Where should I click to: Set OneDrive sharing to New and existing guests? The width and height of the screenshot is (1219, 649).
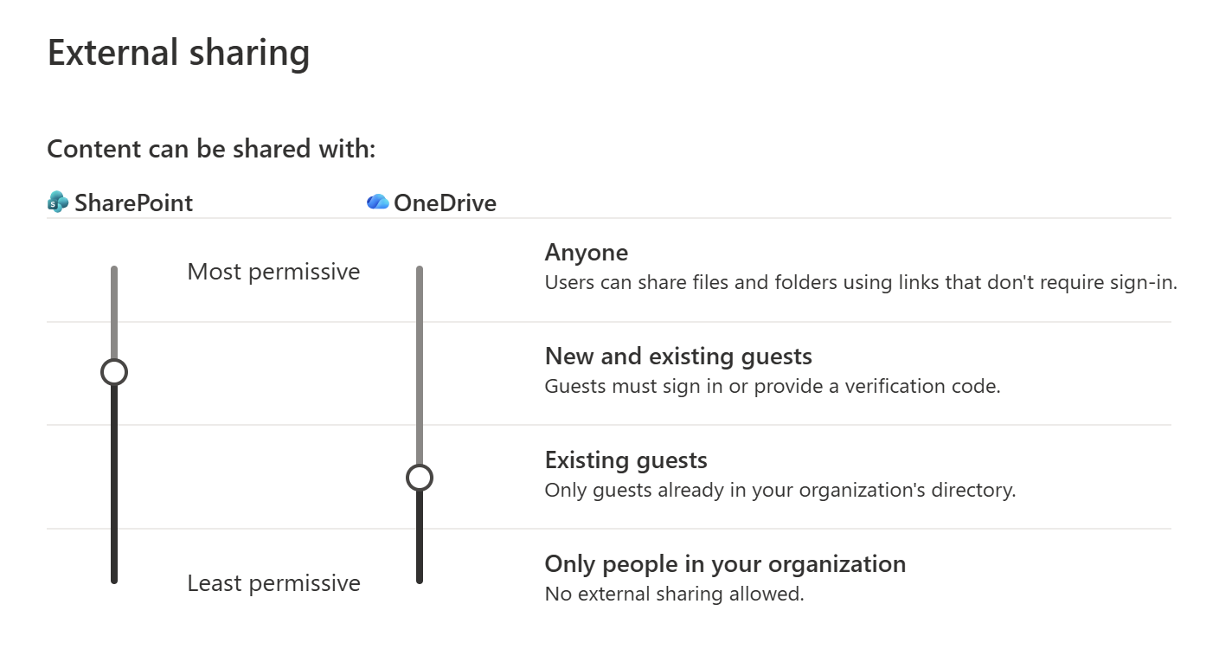coord(420,371)
